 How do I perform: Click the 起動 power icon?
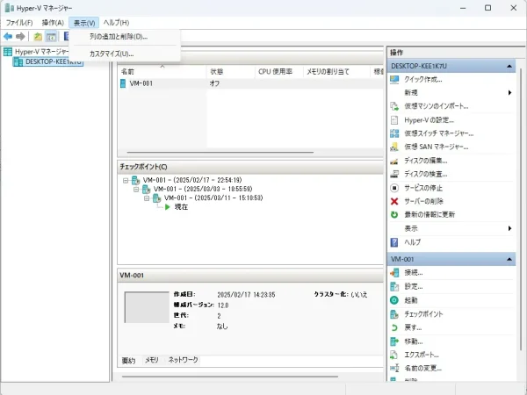[394, 300]
